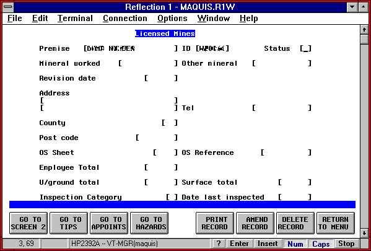
Task: Click the U/ground total input field
Action: click(x=161, y=183)
